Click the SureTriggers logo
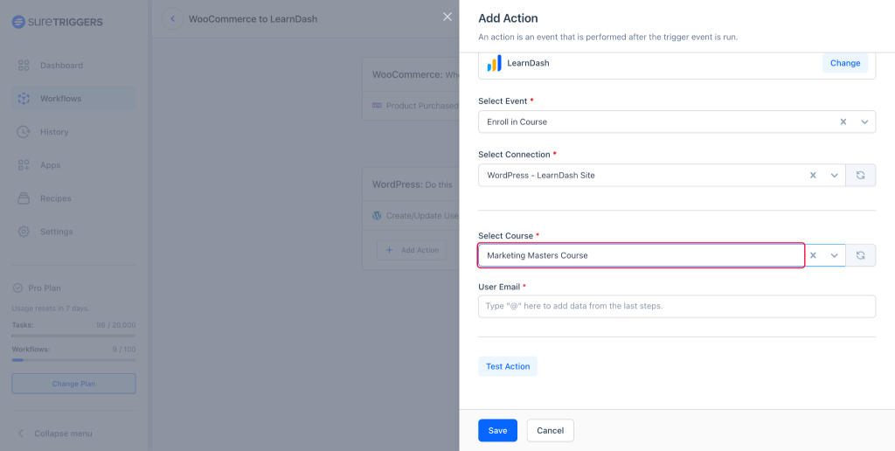Screen dimensions: 895x451 click(57, 21)
